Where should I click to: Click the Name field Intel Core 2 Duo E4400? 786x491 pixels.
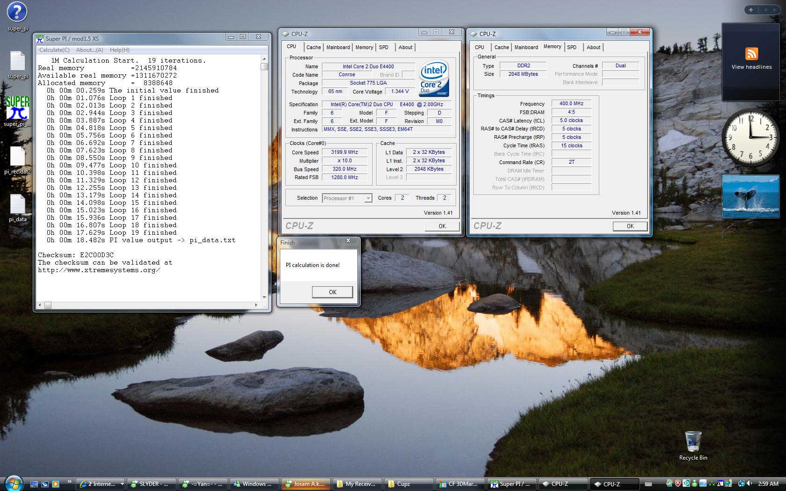[x=368, y=66]
